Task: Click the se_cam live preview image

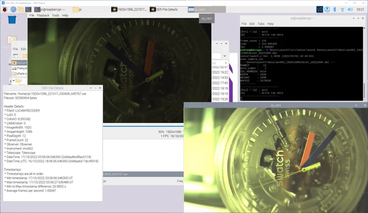Action: [x=276, y=160]
